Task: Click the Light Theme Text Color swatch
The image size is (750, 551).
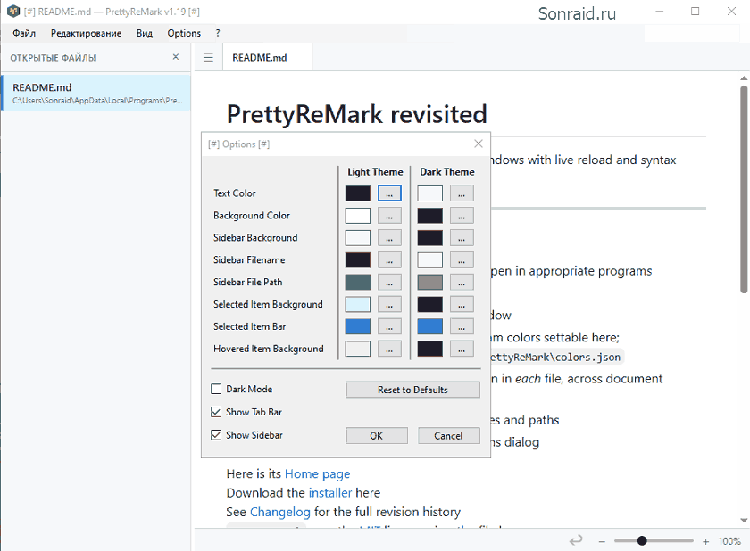Action: (x=358, y=193)
